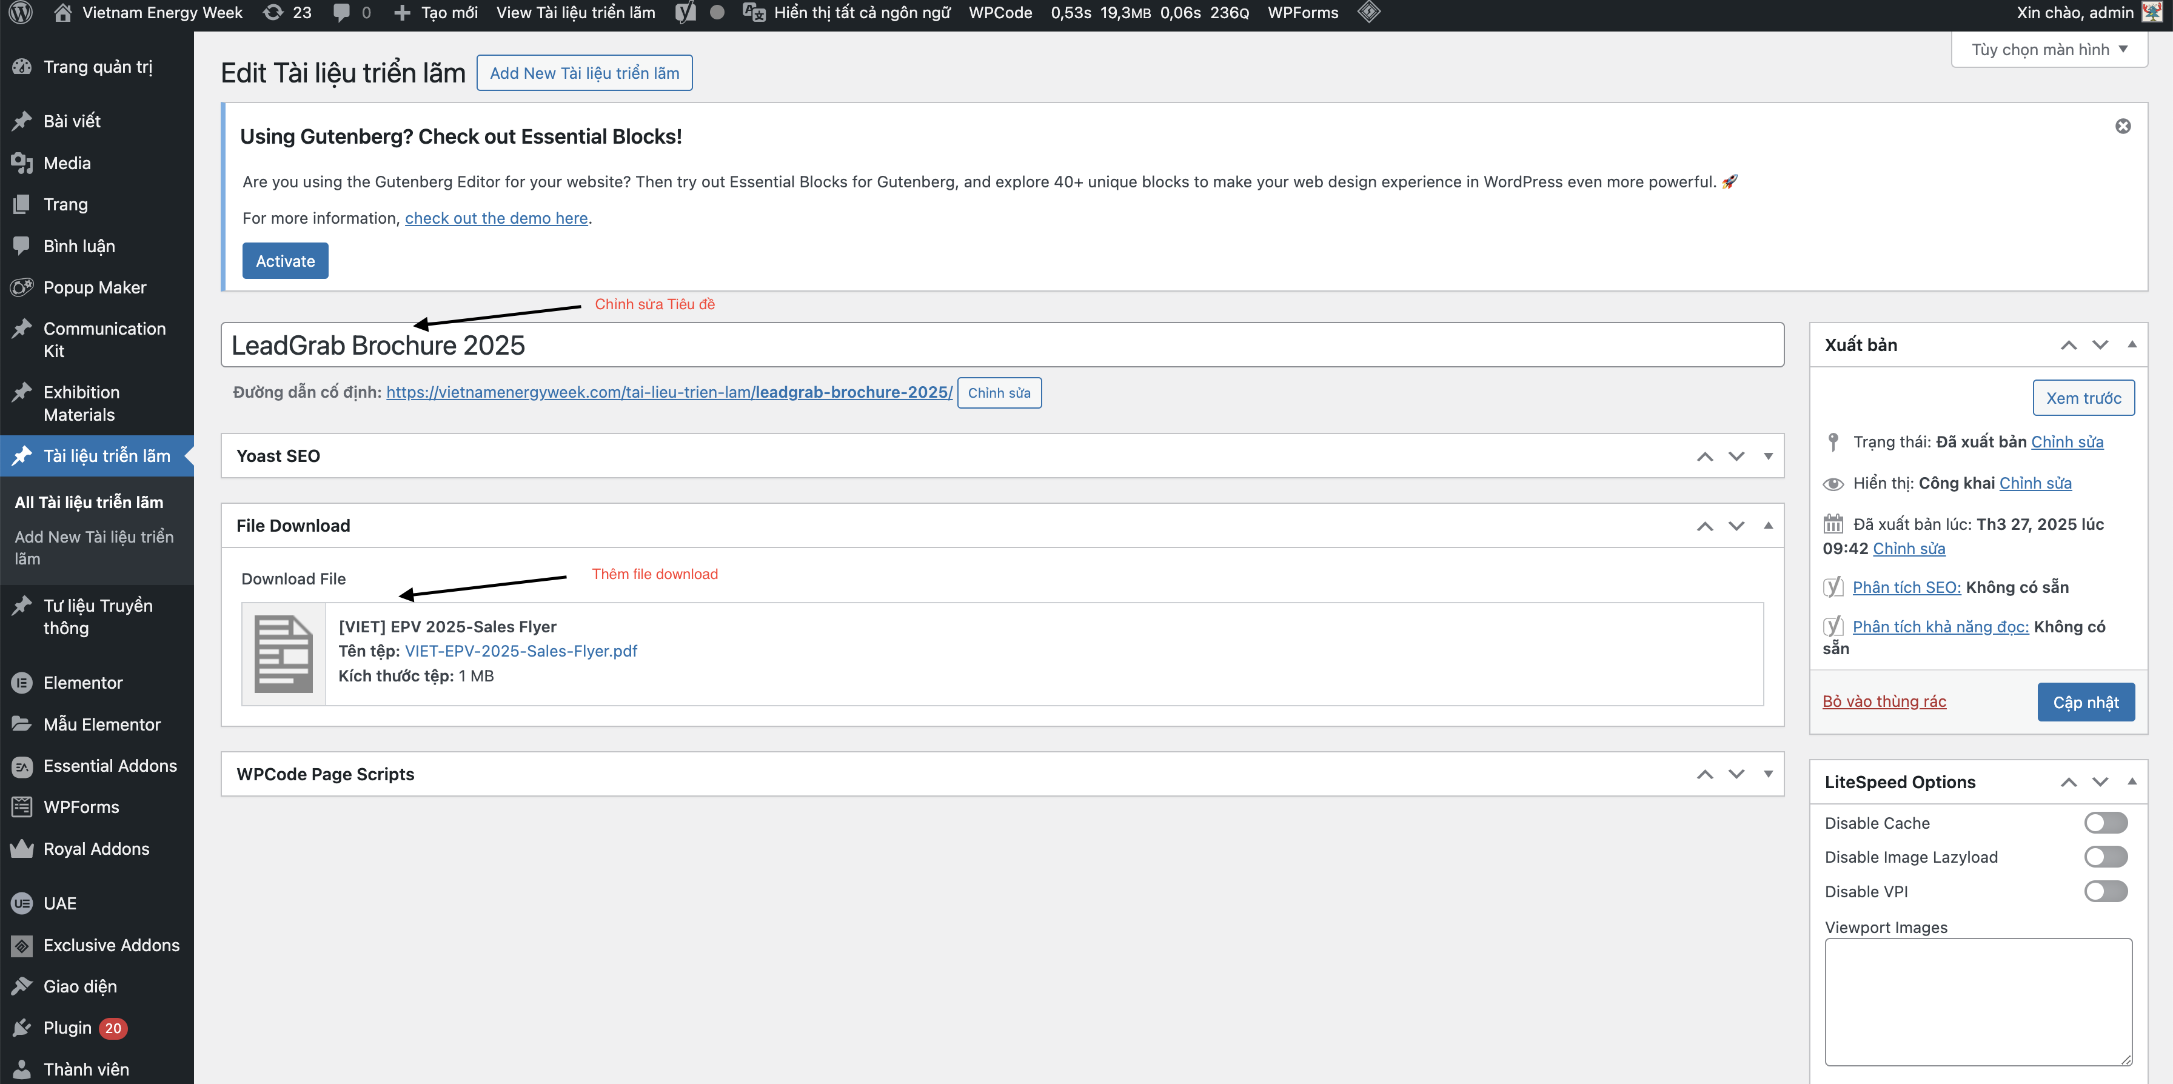The height and width of the screenshot is (1084, 2173).
Task: Click the VIET-EPV-2025-Sales-Flyer.pdf link
Action: (x=520, y=651)
